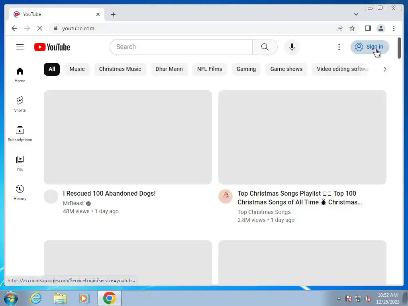View site info lock icon

click(x=55, y=28)
